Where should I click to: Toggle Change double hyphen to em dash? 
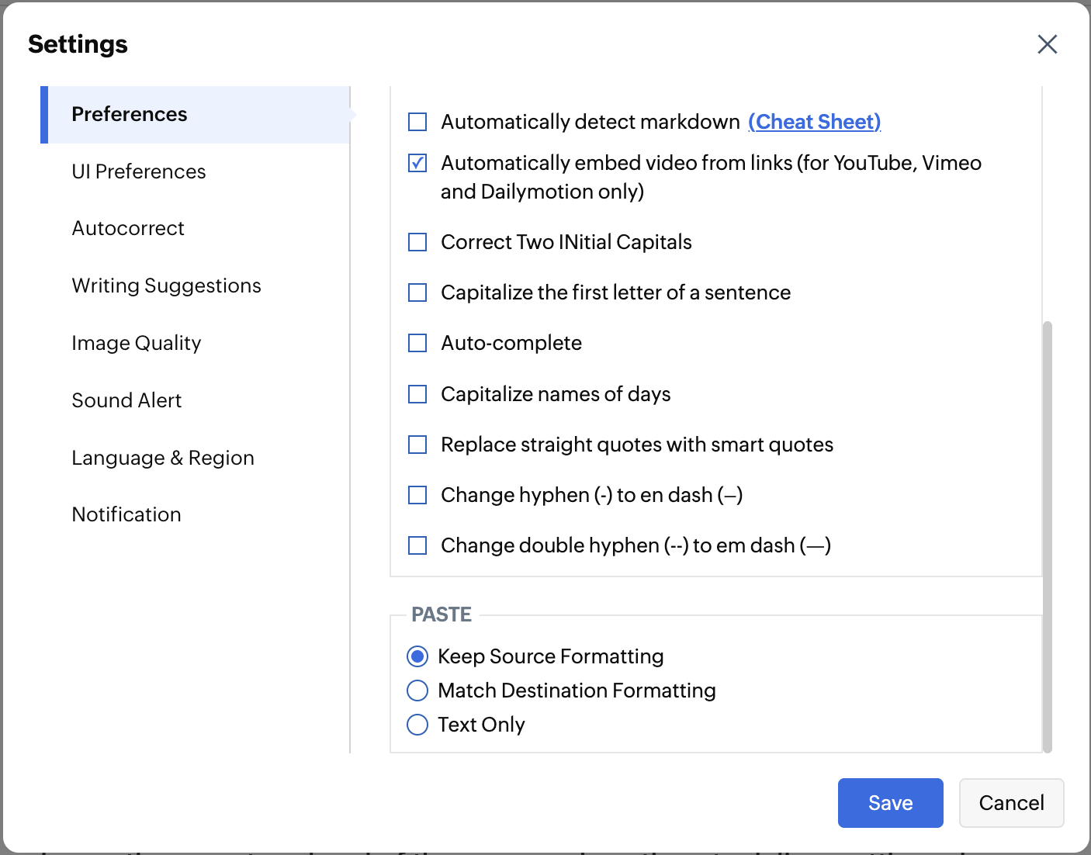417,545
